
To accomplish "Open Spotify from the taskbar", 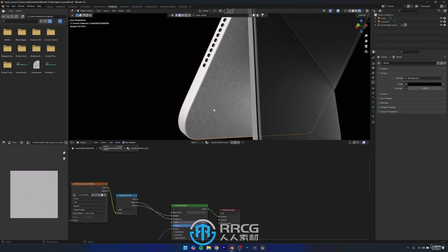I will pyautogui.click(x=201, y=248).
